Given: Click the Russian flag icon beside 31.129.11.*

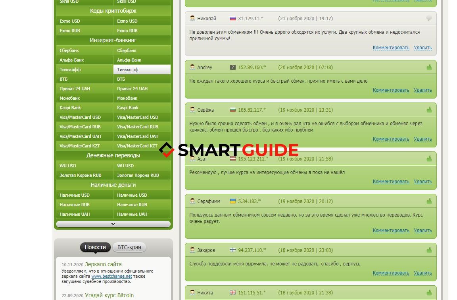Looking at the screenshot, I should pos(232,18).
